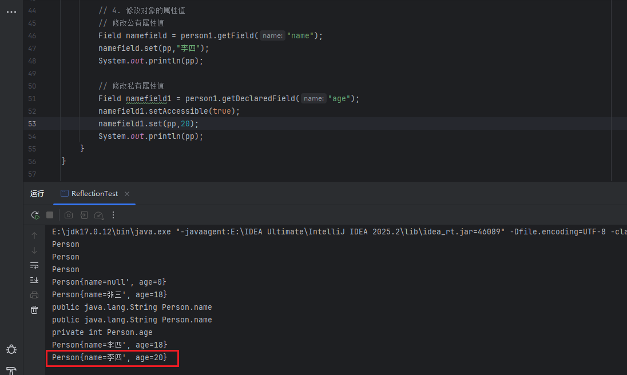This screenshot has height=375, width=627.
Task: Click line number 53 in the gutter
Action: click(31, 123)
